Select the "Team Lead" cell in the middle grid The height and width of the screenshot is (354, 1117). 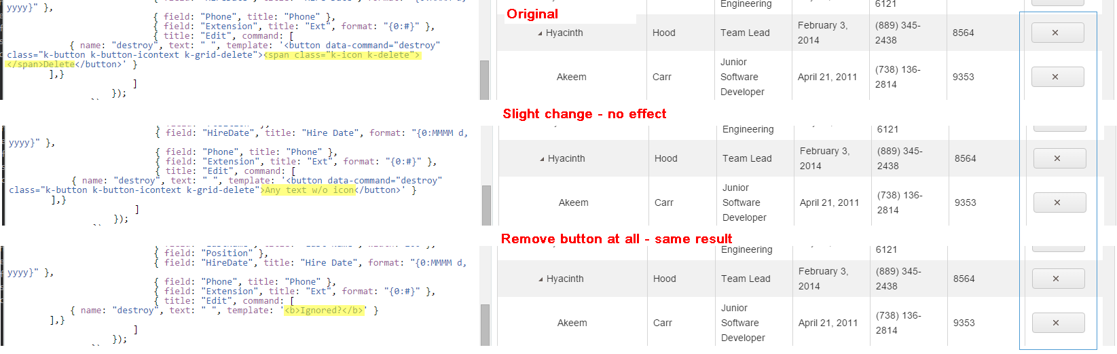pyautogui.click(x=747, y=158)
